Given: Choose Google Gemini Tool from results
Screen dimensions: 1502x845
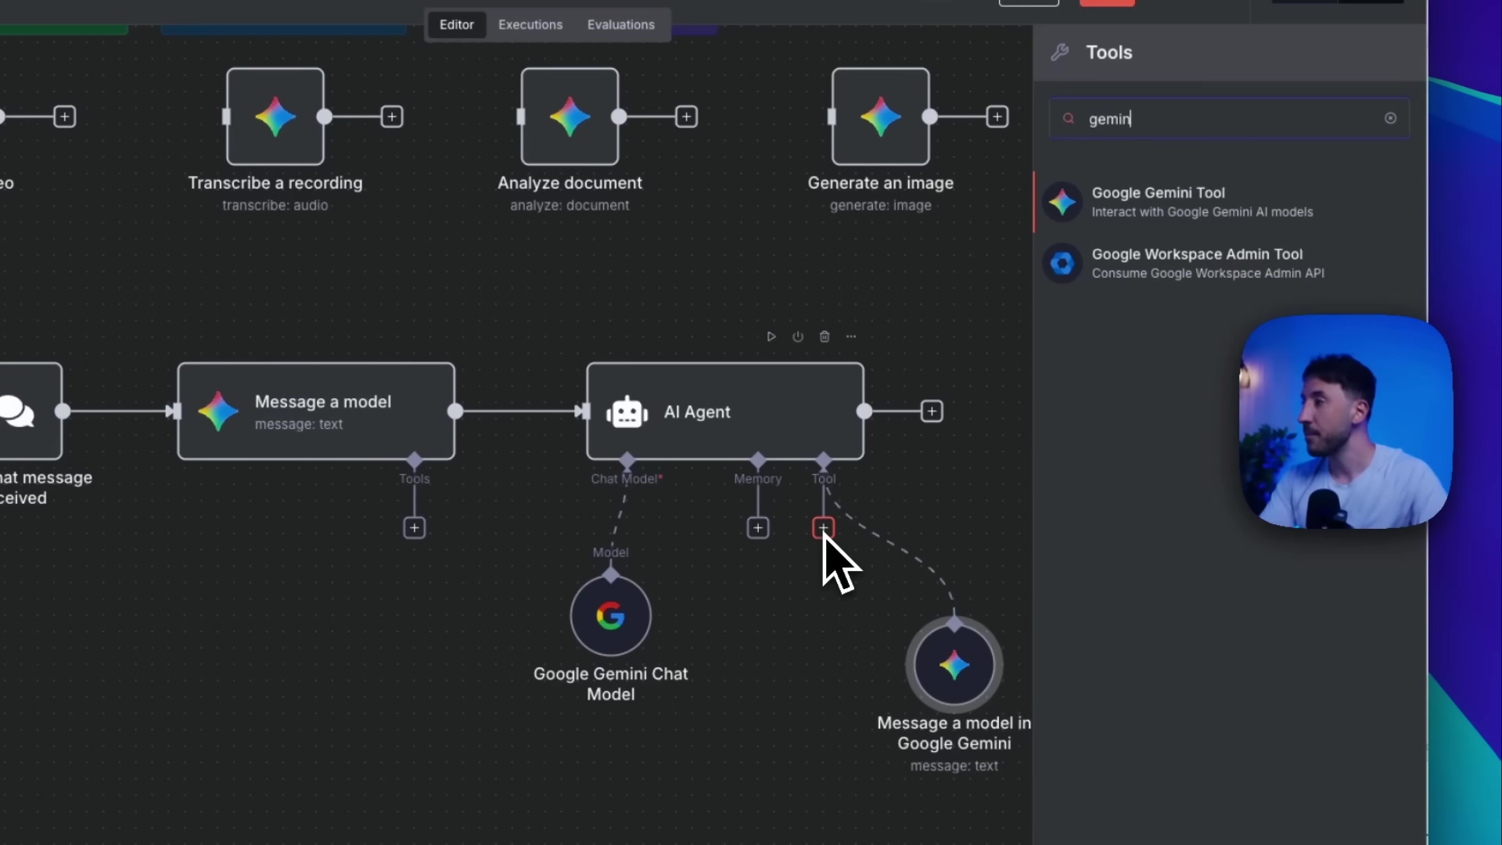Looking at the screenshot, I should click(x=1229, y=202).
